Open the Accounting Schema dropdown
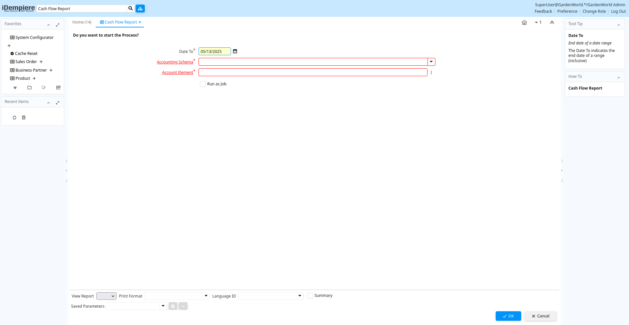 [x=431, y=62]
